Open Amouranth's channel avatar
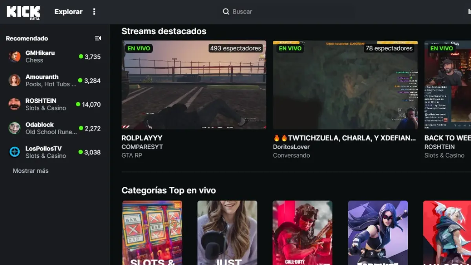 (15, 80)
